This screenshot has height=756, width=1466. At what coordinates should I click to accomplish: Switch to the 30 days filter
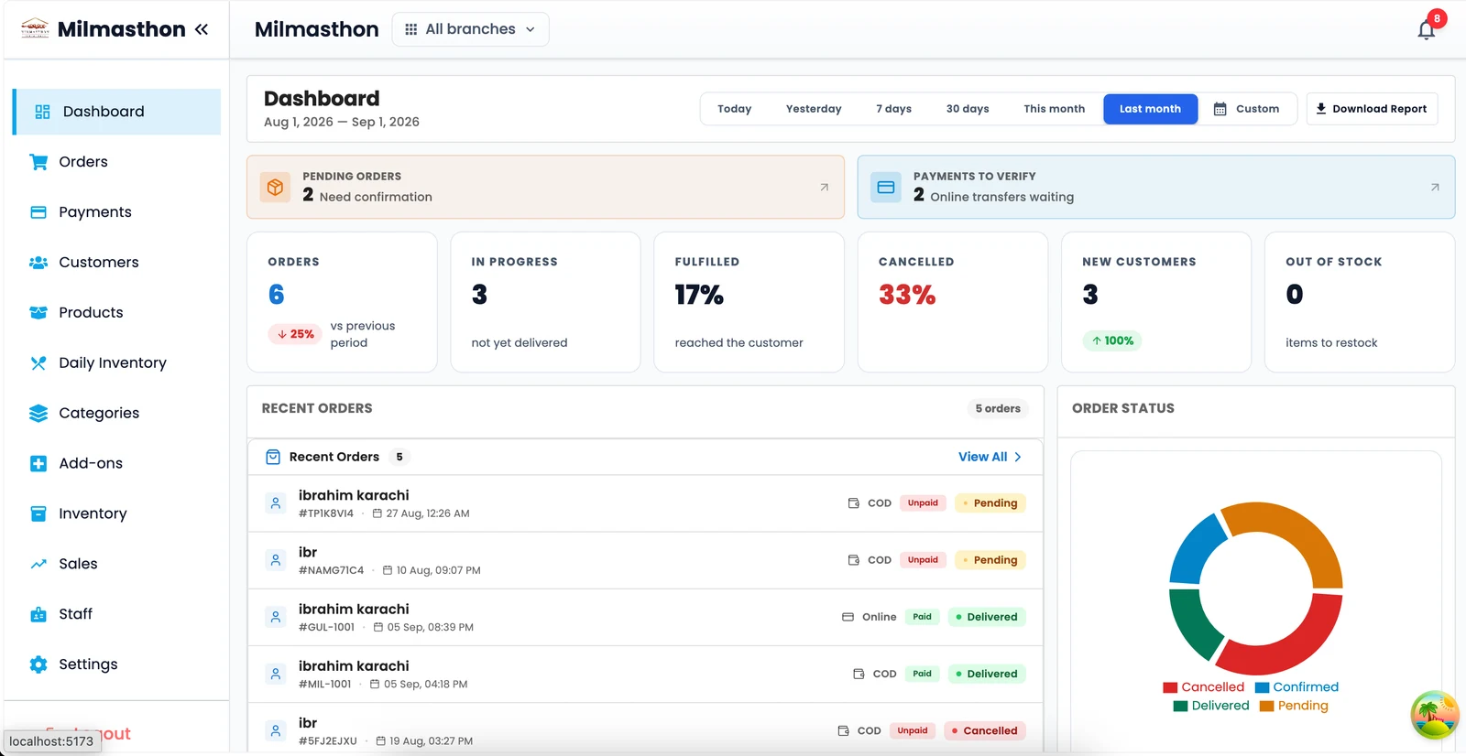[968, 109]
